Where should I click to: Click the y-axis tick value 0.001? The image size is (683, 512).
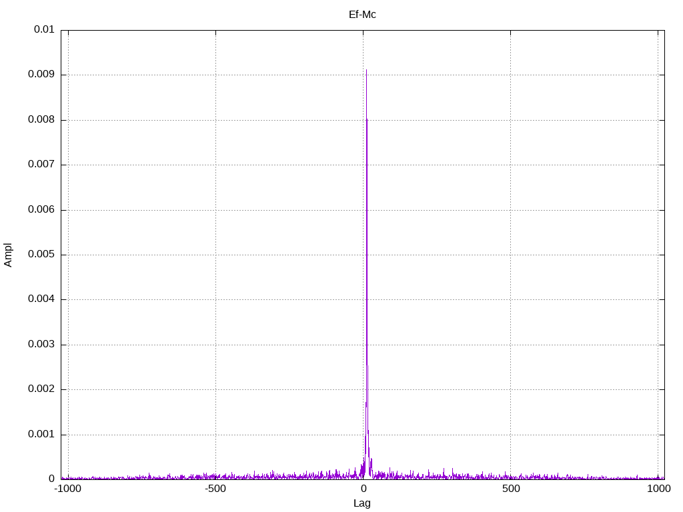coord(41,435)
